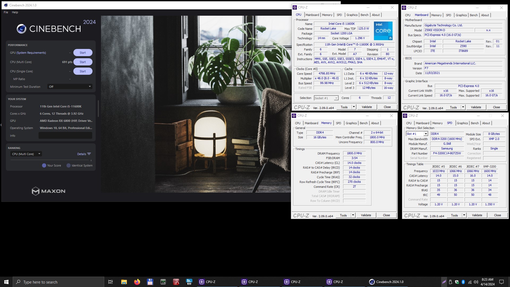The image size is (510, 287).
Task: Click the CPU-Z title icon of the Memory window
Action: [x=294, y=116]
